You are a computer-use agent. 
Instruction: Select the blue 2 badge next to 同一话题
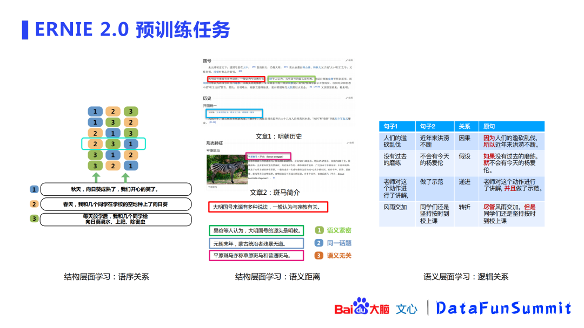[x=319, y=243]
